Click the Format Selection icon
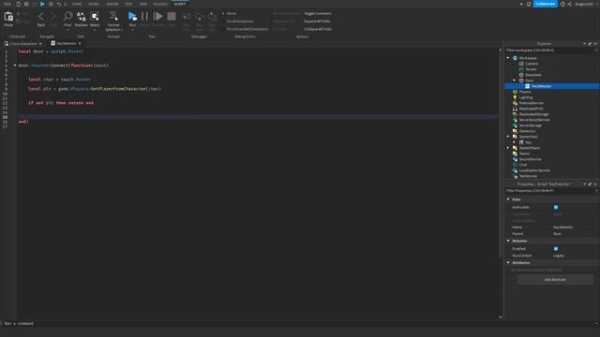 click(x=113, y=16)
